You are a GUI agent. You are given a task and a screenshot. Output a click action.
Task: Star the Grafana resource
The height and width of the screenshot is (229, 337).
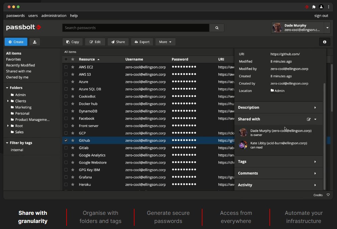coord(73,177)
